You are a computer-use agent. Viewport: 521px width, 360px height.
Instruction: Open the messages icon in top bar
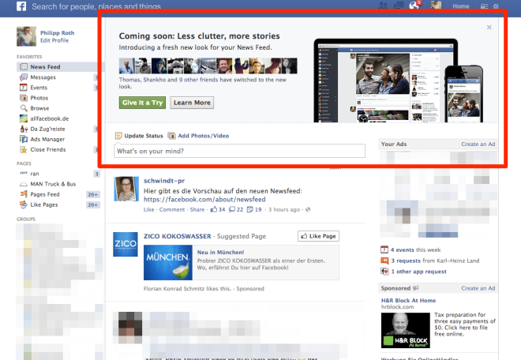pos(399,6)
